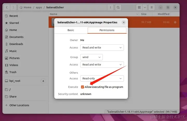Click the Owner value Me
This screenshot has height=121, width=187.
pyautogui.click(x=82, y=40)
